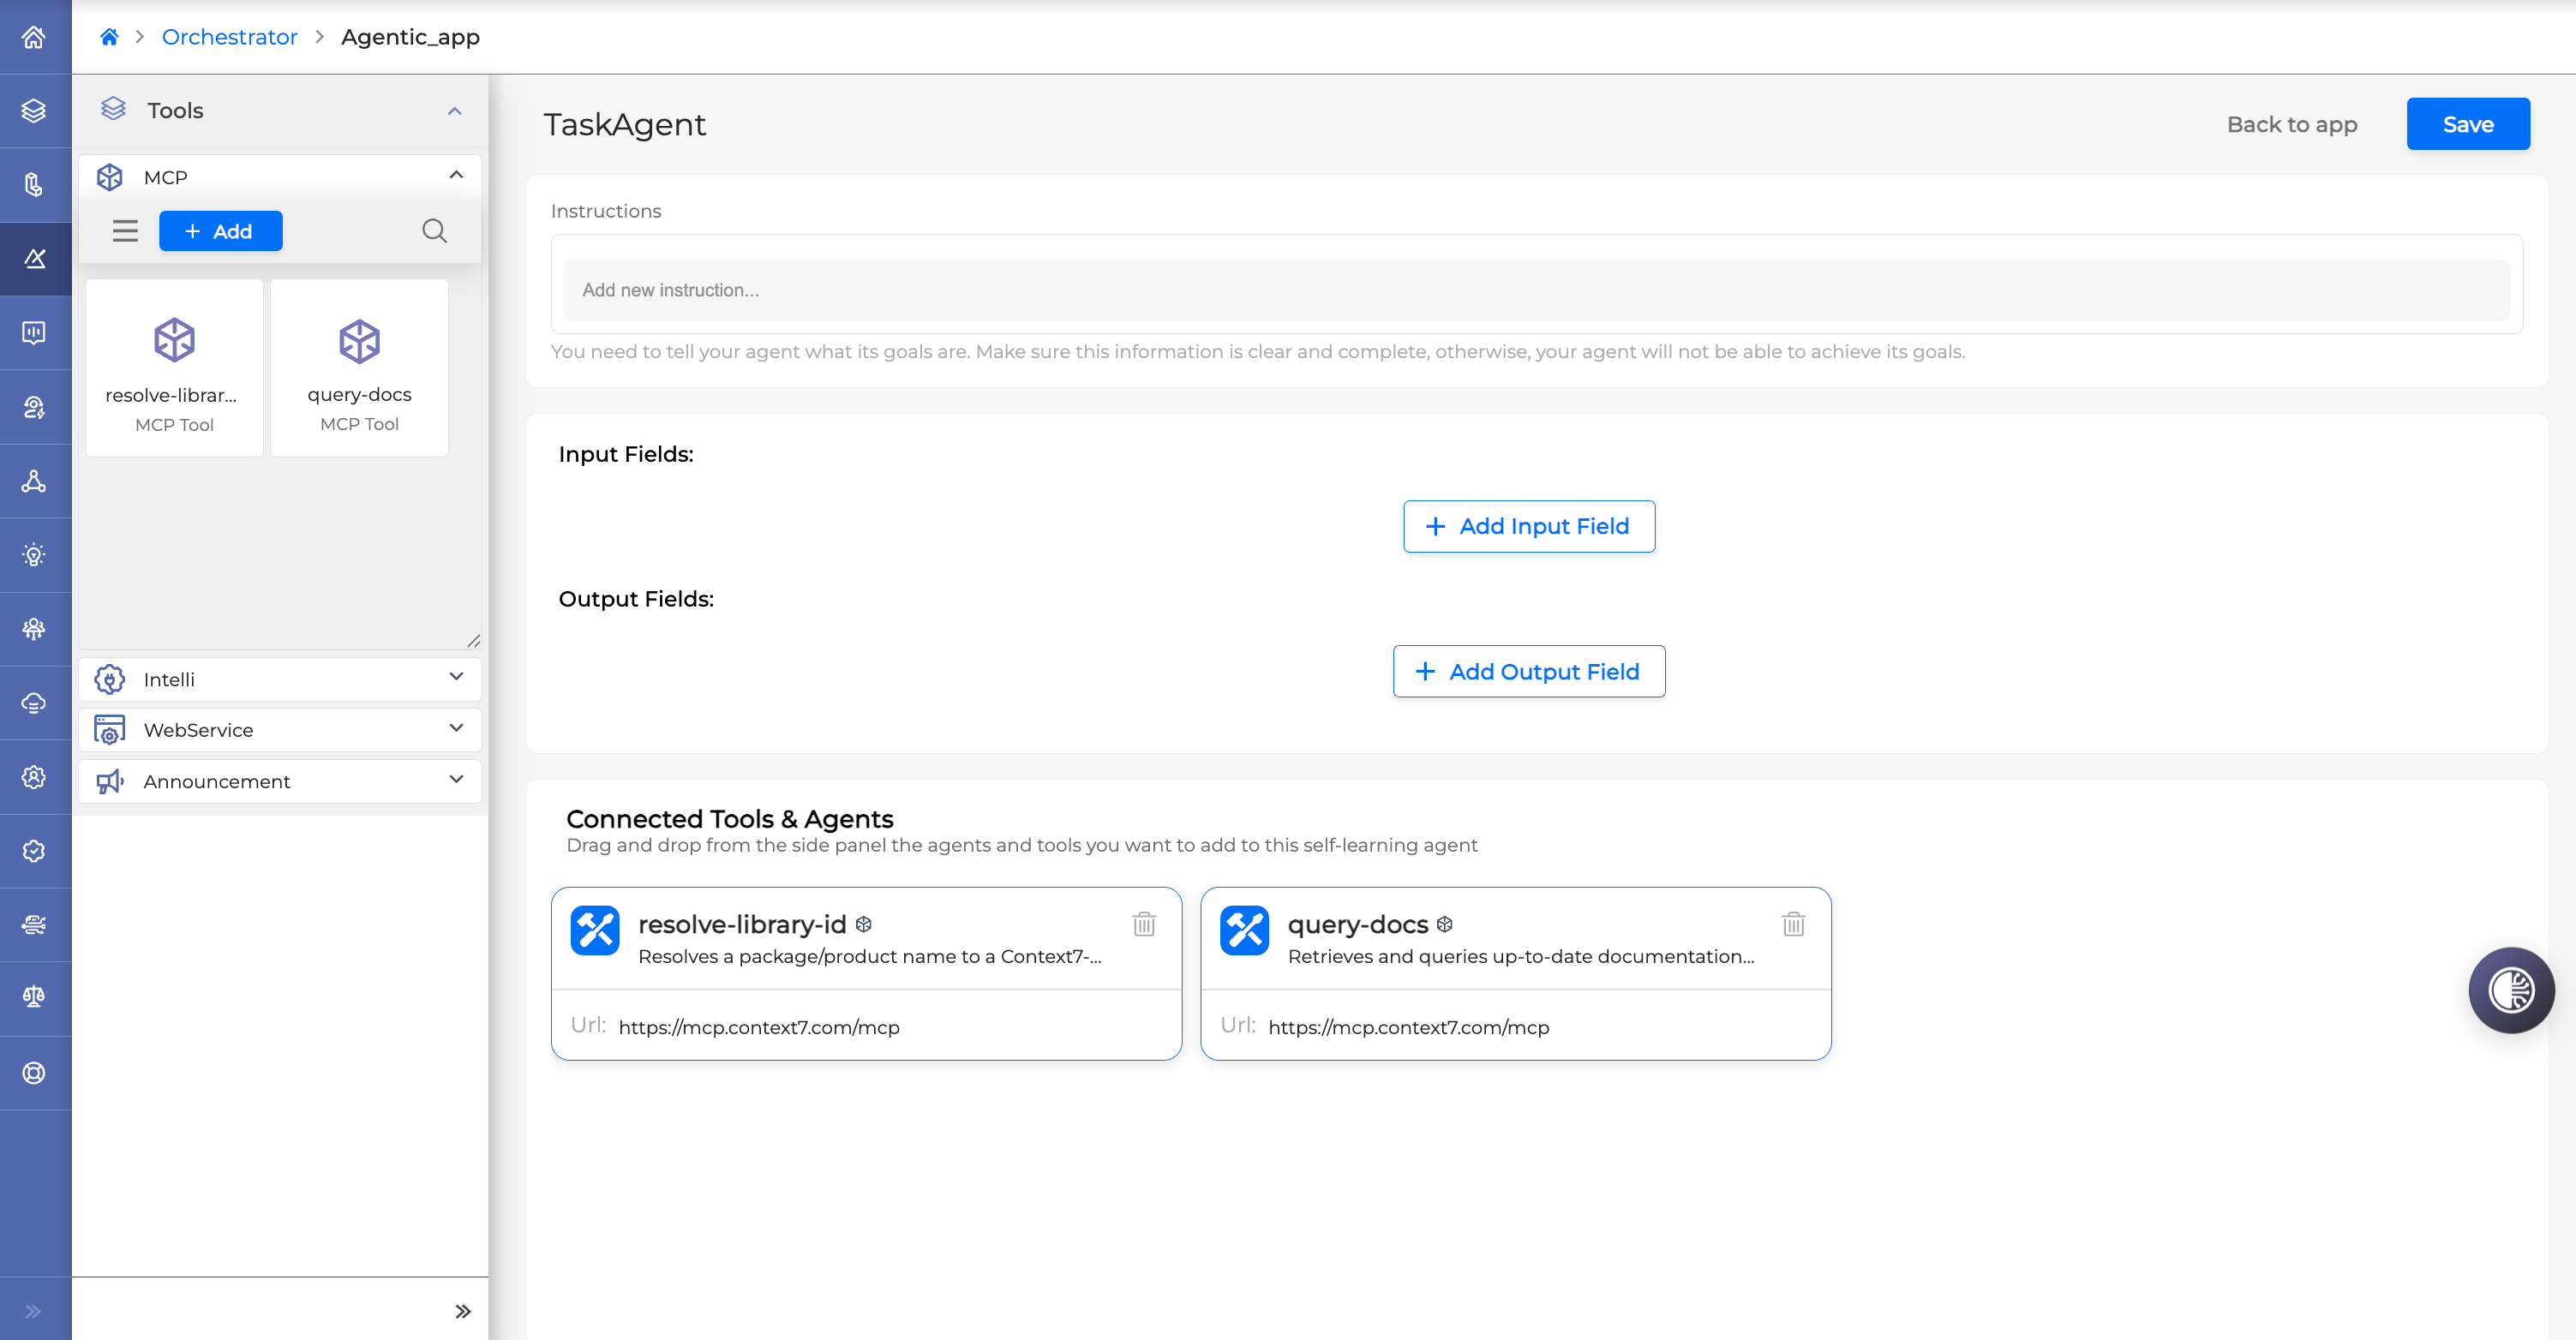The height and width of the screenshot is (1340, 2576).
Task: Click the home icon in breadcrumb
Action: (109, 37)
